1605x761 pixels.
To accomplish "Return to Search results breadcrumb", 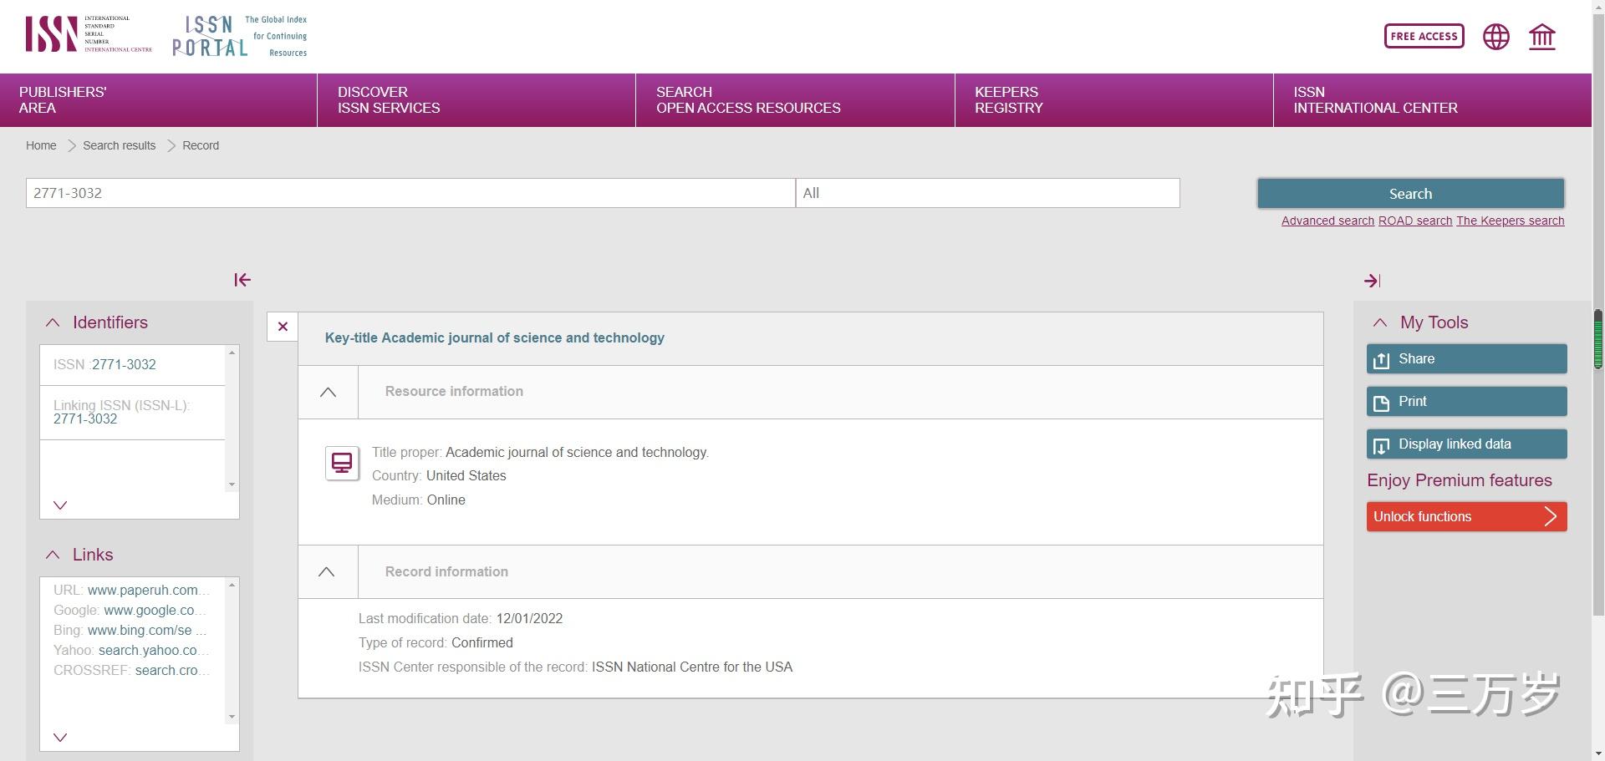I will pos(119,145).
